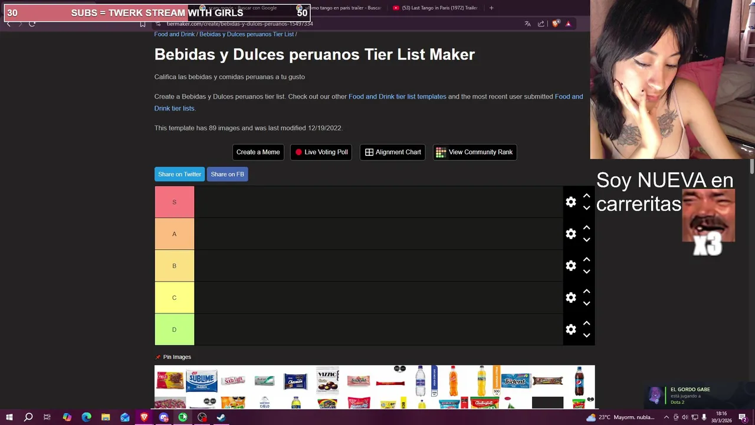
Task: Open the Alignment Chart
Action: [392, 152]
